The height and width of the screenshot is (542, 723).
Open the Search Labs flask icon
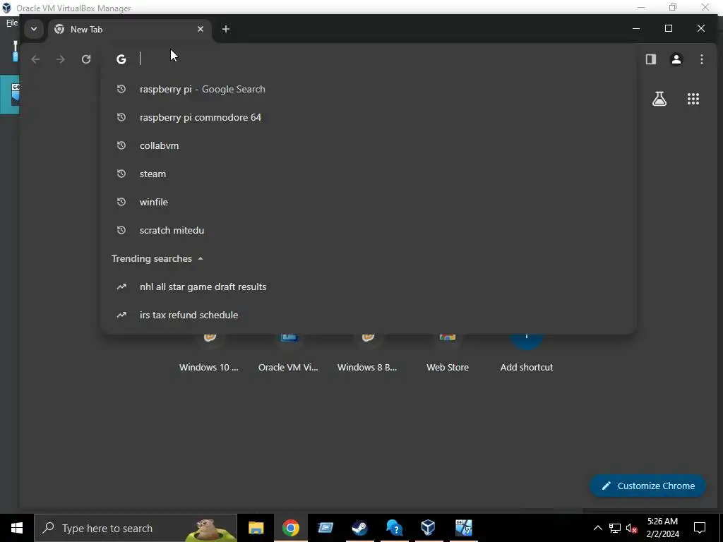(659, 99)
